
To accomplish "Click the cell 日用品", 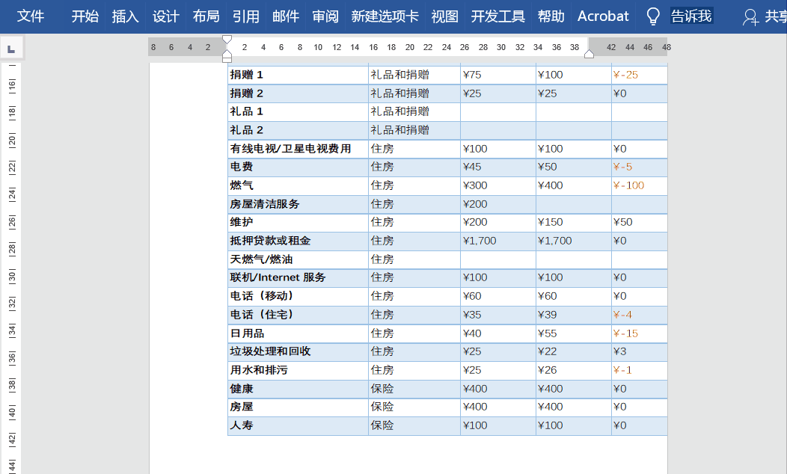I will point(298,333).
